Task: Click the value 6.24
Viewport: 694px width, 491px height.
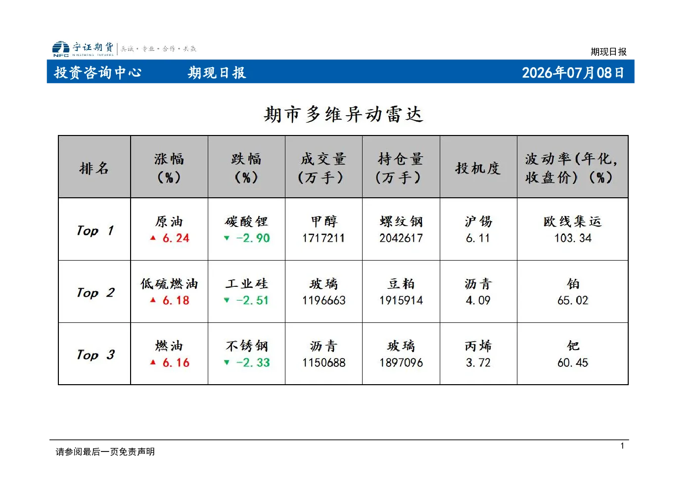Action: 176,238
